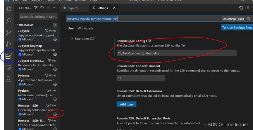This screenshot has height=130, width=253.
Task: Open the Testing flask view
Action: pos(8,79)
